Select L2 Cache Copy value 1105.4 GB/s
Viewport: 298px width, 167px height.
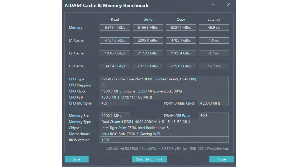pyautogui.click(x=181, y=53)
